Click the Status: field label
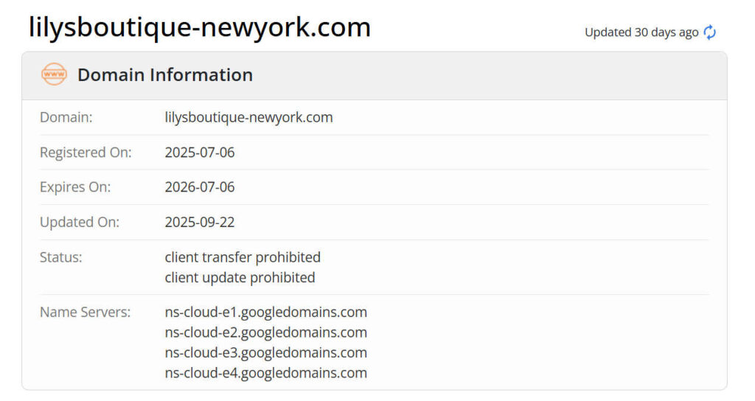755x401 pixels. [60, 257]
